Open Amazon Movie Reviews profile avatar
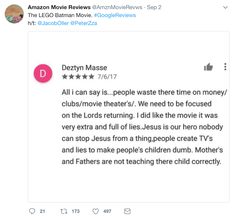Screen dimensions: 233x218 pyautogui.click(x=14, y=14)
